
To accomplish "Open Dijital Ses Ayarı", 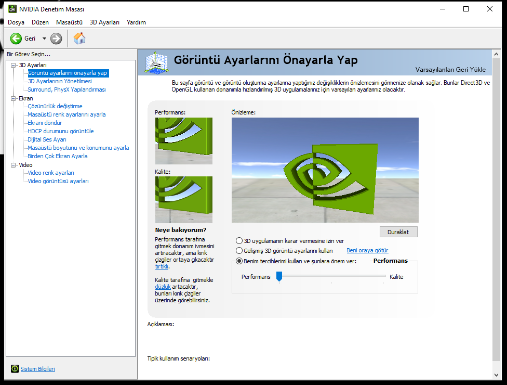I will pyautogui.click(x=47, y=139).
